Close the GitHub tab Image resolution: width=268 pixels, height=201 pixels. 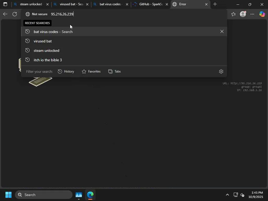tap(167, 4)
